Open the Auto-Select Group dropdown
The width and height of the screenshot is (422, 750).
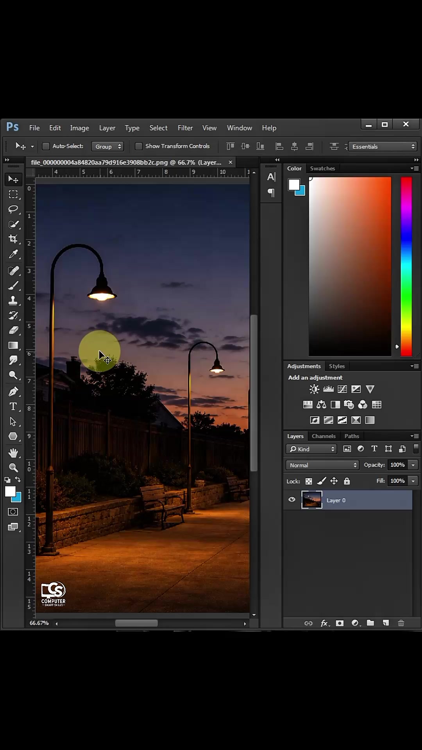pos(107,146)
